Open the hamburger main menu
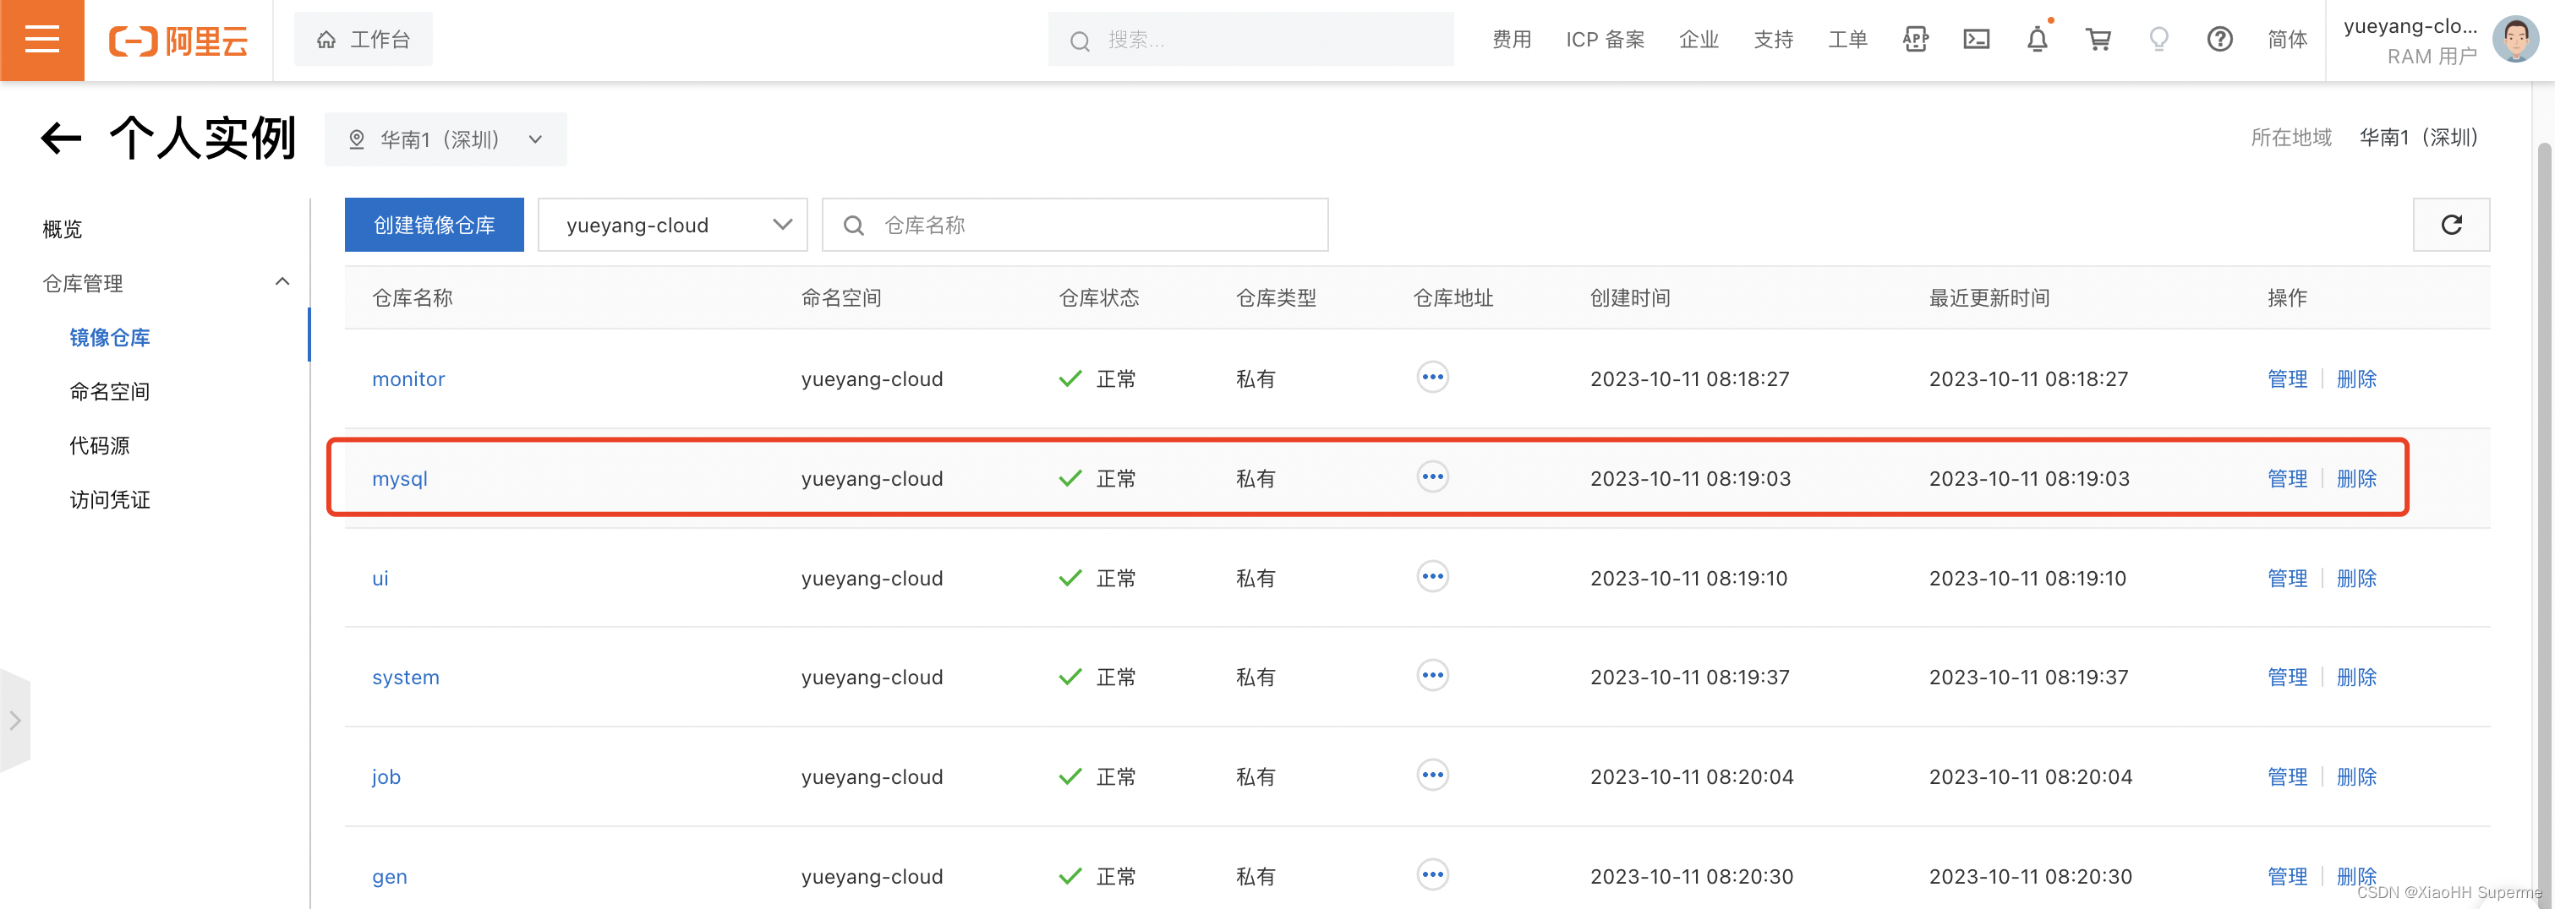Screen dimensions: 2555x909 (41, 40)
